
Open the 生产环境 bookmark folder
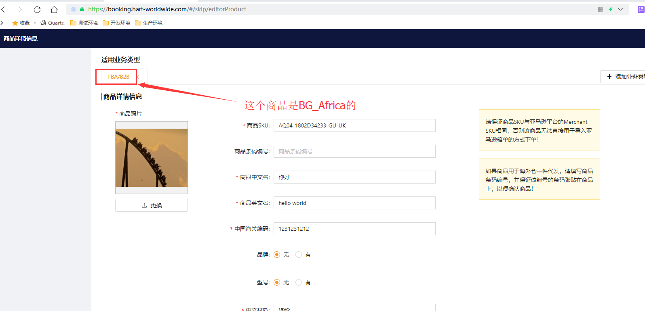(149, 23)
